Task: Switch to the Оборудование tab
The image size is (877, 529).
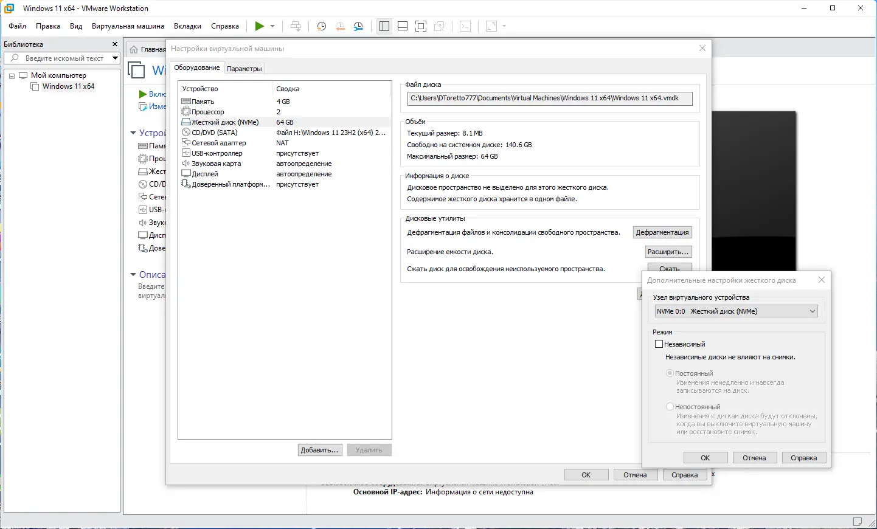Action: [x=197, y=68]
